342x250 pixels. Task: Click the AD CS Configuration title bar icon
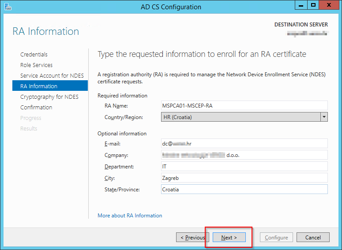point(7,7)
